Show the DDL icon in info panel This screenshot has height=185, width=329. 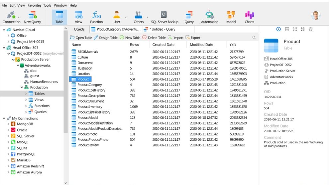[287, 29]
